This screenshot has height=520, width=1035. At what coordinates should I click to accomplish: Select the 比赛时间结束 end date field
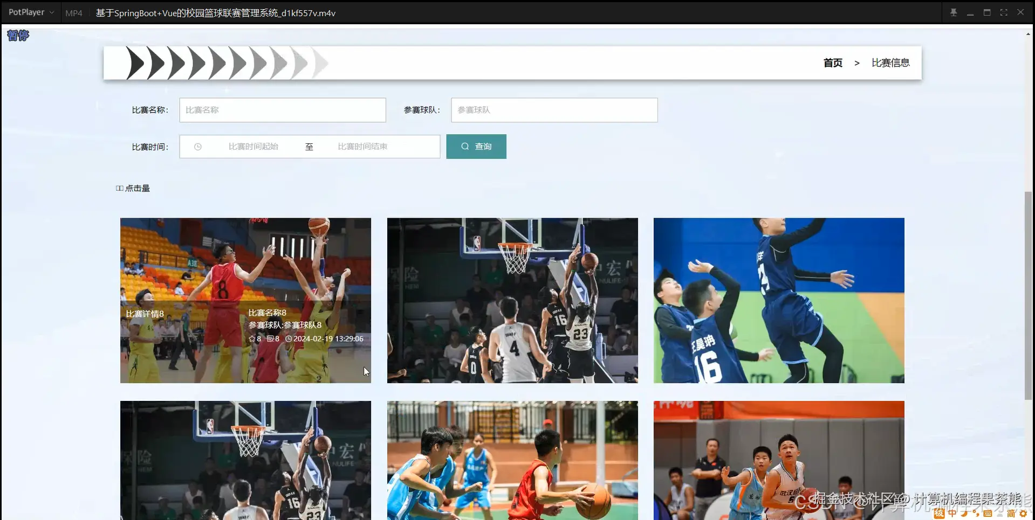[362, 147]
